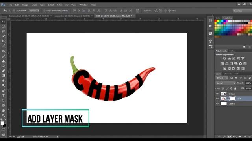Screen dimensions: 252x141
Task: Select the Brush tool
Action: [x=3, y=56]
